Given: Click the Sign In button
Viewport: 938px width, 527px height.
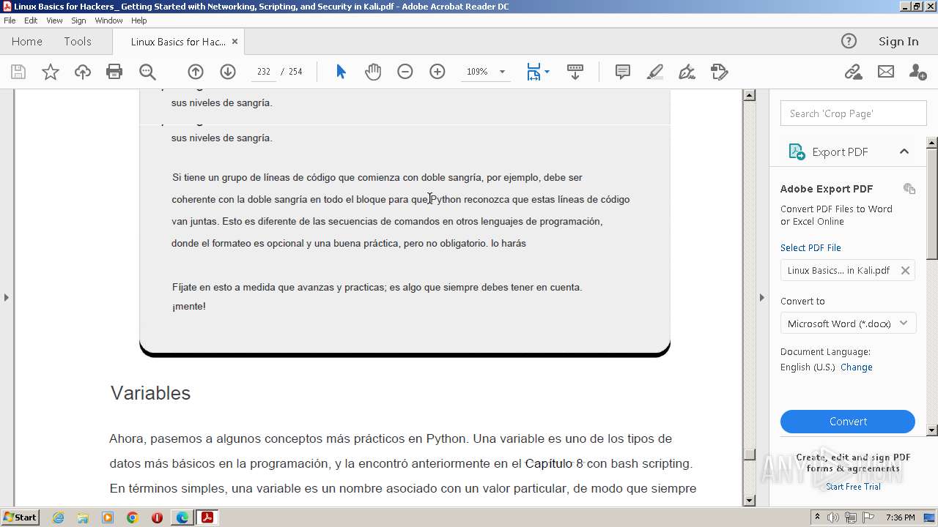Looking at the screenshot, I should pos(898,41).
